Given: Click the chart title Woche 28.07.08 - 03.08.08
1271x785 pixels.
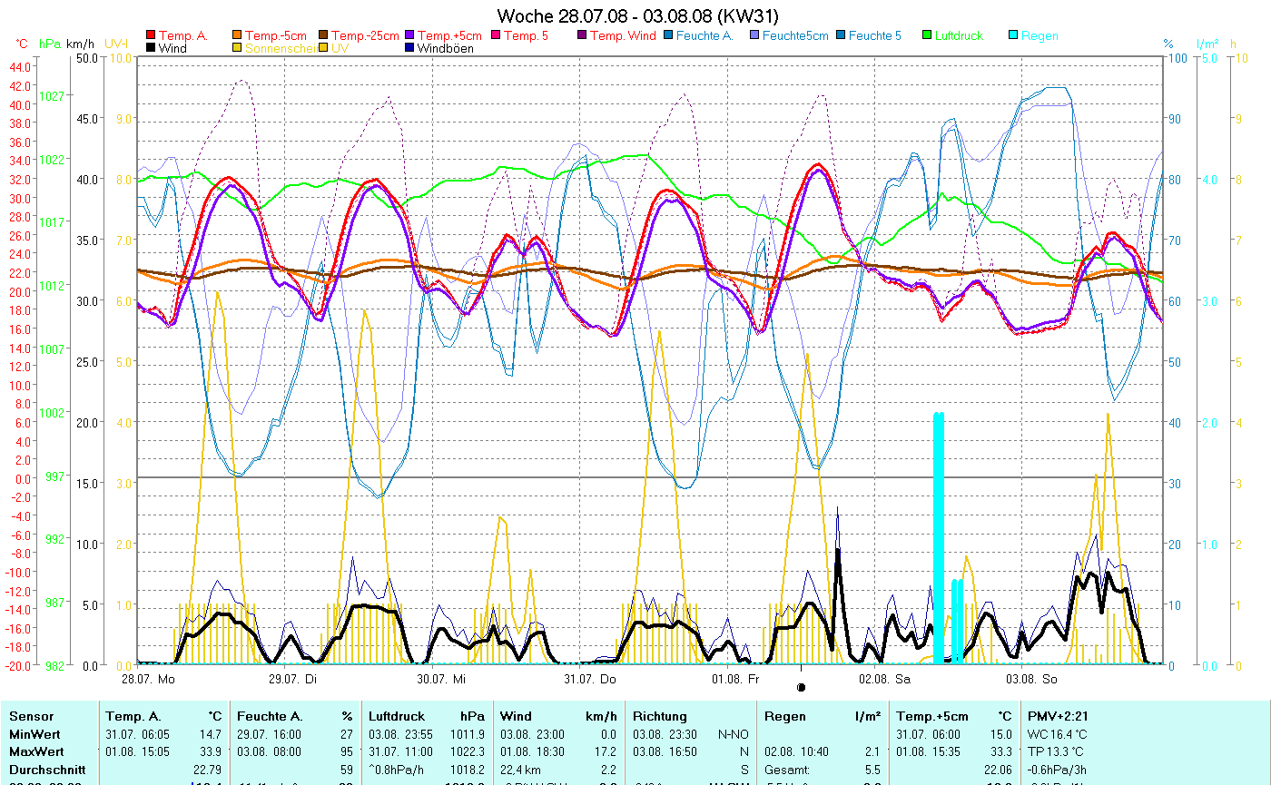Looking at the screenshot, I should tap(637, 16).
